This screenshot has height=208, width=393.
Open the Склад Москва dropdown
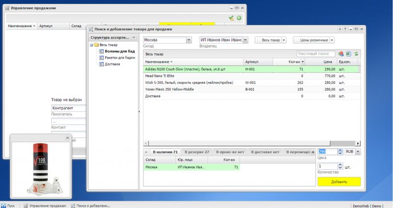[x=189, y=40]
